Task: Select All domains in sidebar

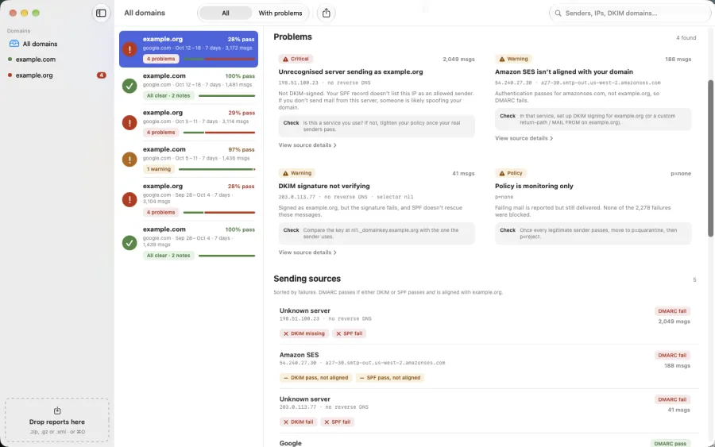Action: click(57, 44)
